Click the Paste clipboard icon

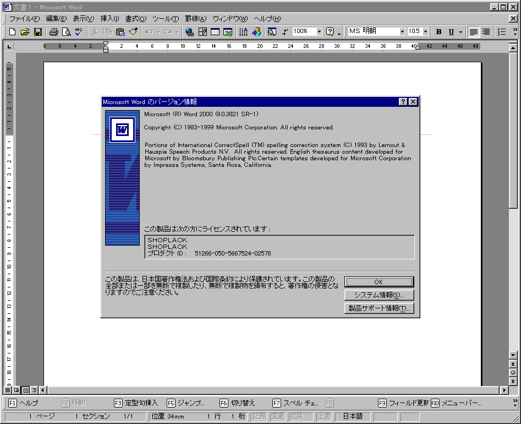(120, 31)
